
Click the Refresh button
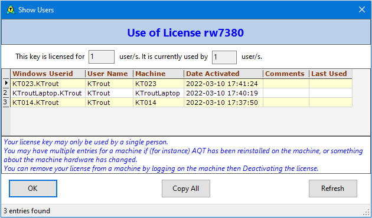pyautogui.click(x=332, y=189)
